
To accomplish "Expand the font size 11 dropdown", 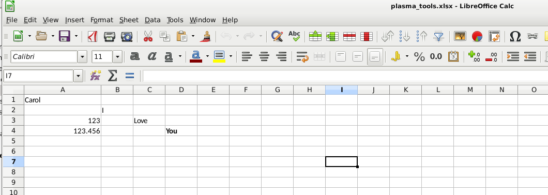I will 117,56.
